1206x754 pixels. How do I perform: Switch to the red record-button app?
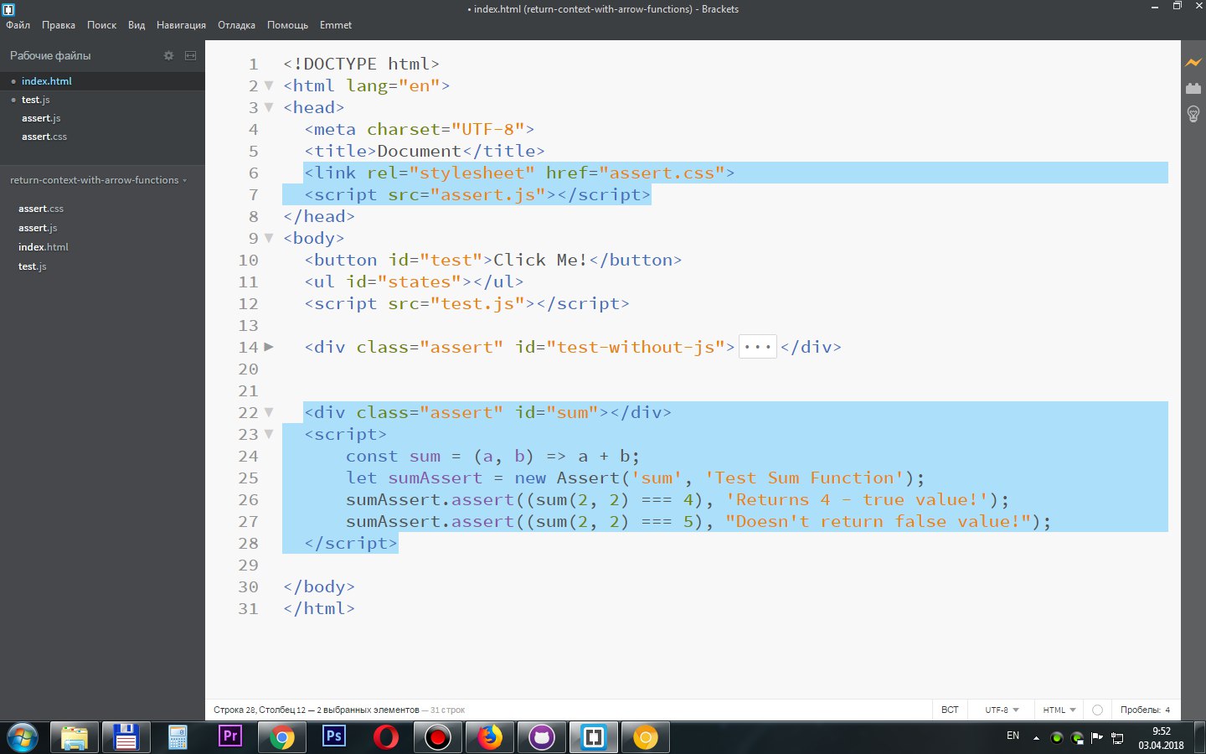click(438, 737)
